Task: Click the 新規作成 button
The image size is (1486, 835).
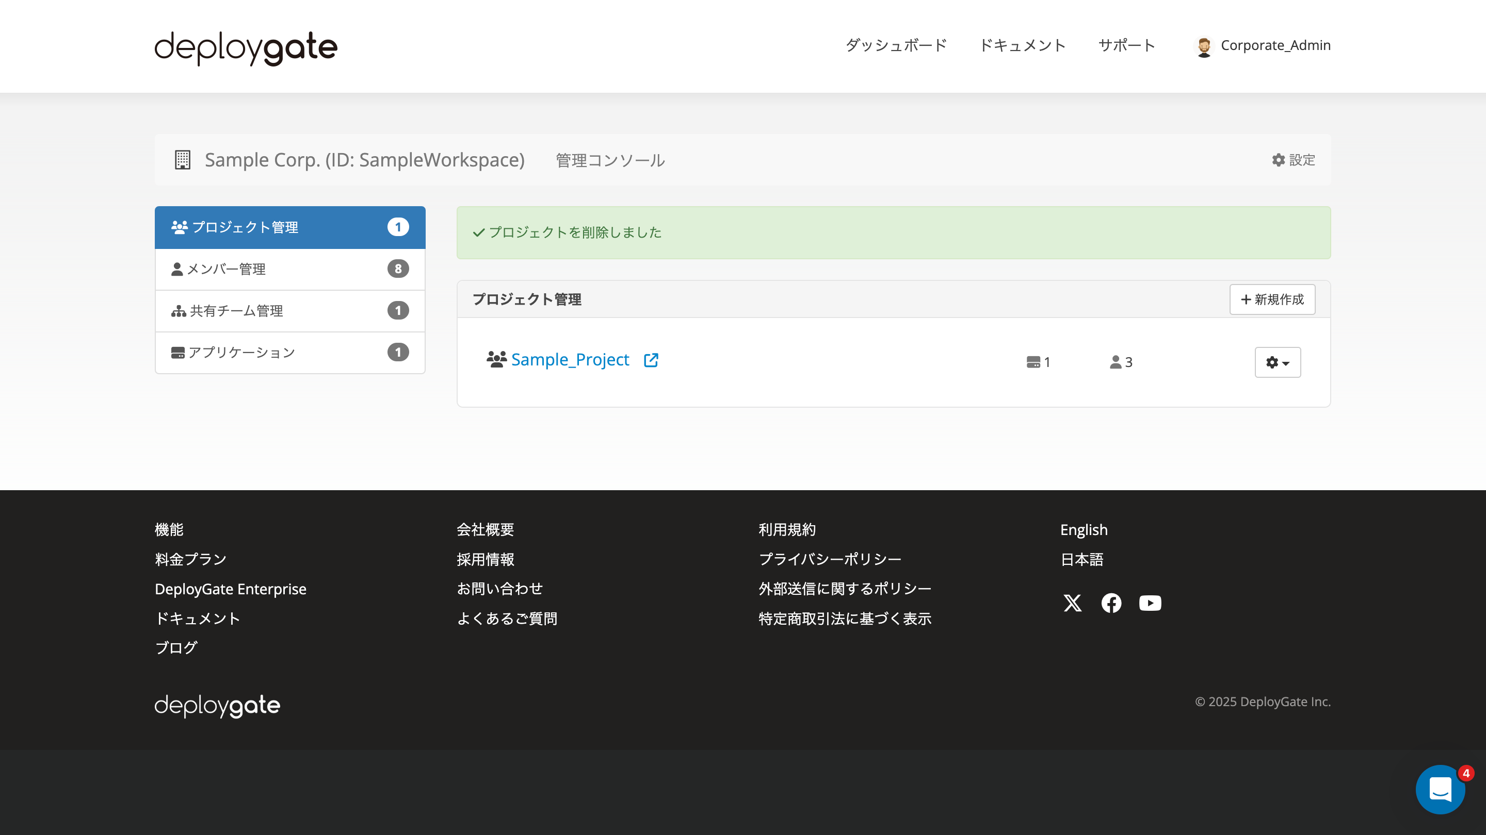Action: [x=1272, y=299]
